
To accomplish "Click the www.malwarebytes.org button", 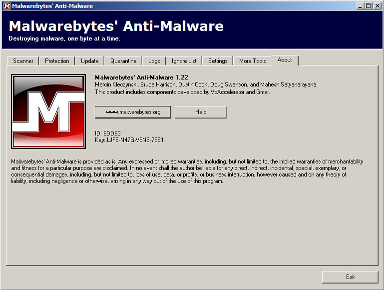I will pyautogui.click(x=133, y=112).
